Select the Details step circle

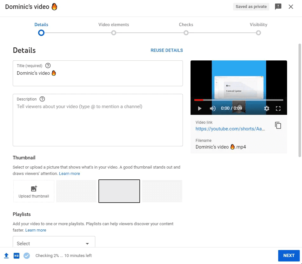pyautogui.click(x=41, y=33)
